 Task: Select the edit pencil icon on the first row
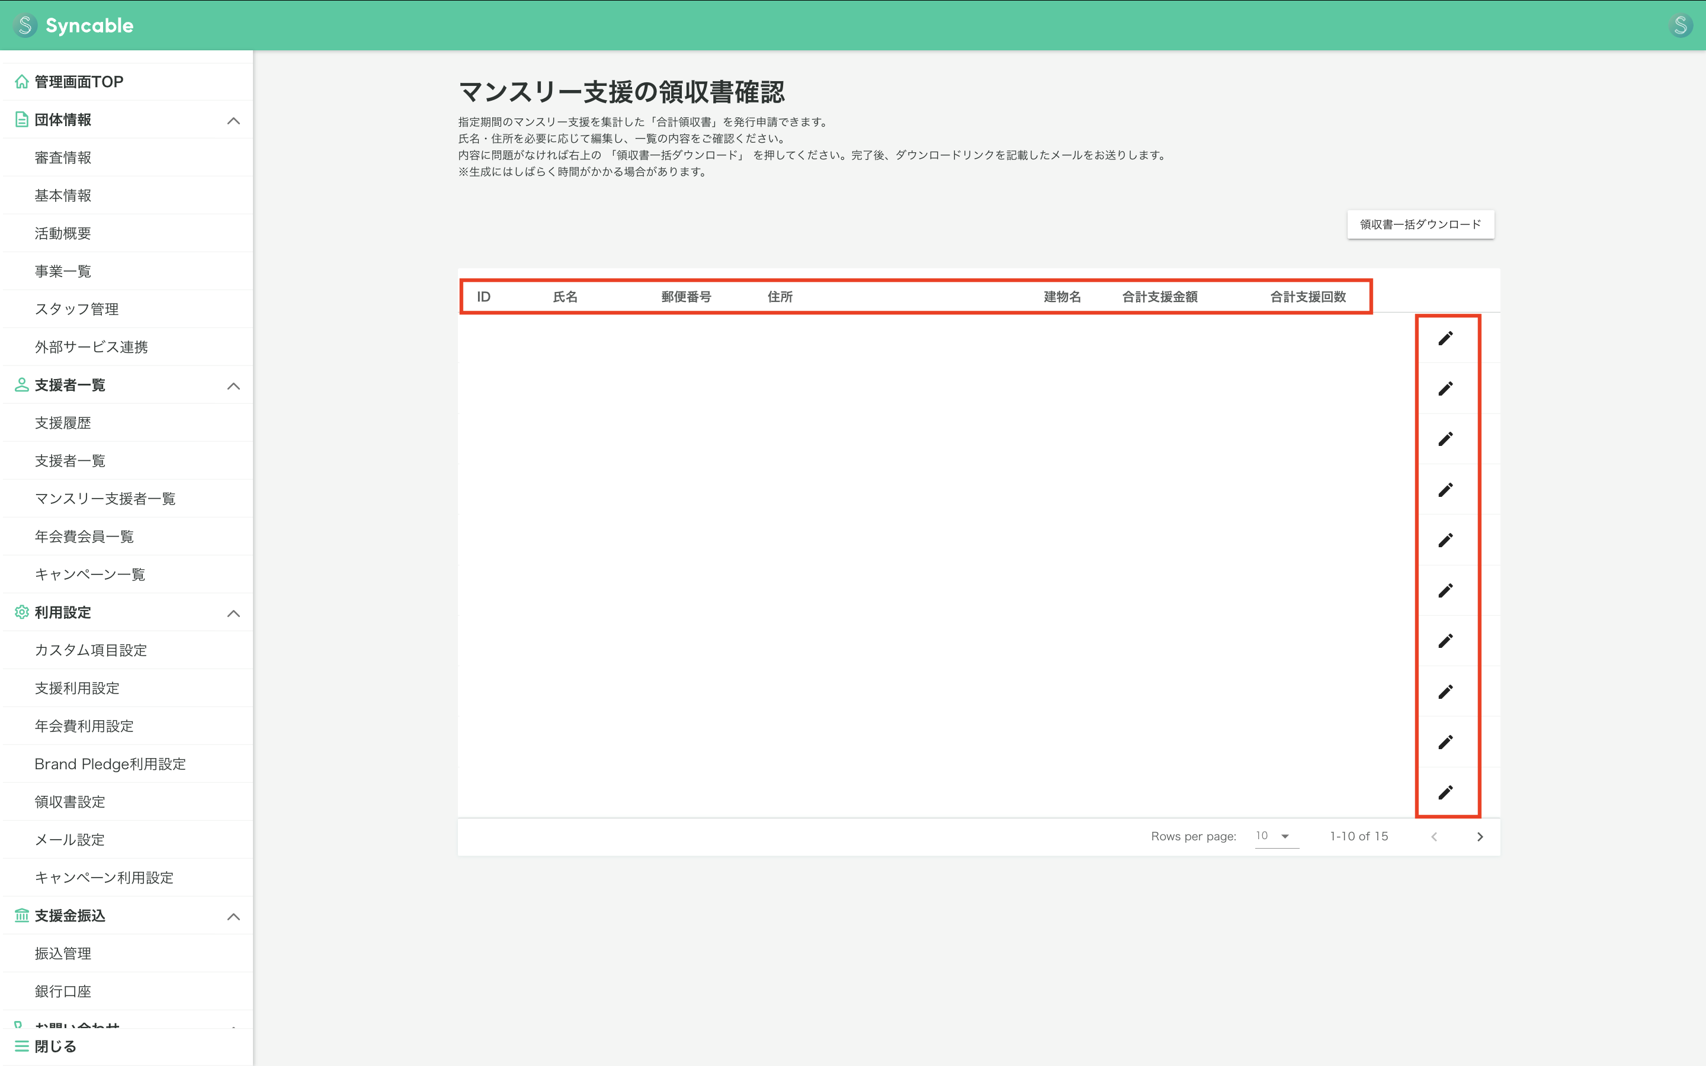[x=1447, y=338]
